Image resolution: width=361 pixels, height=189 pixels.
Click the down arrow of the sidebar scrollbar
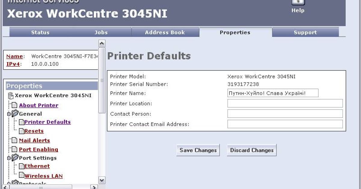102,180
